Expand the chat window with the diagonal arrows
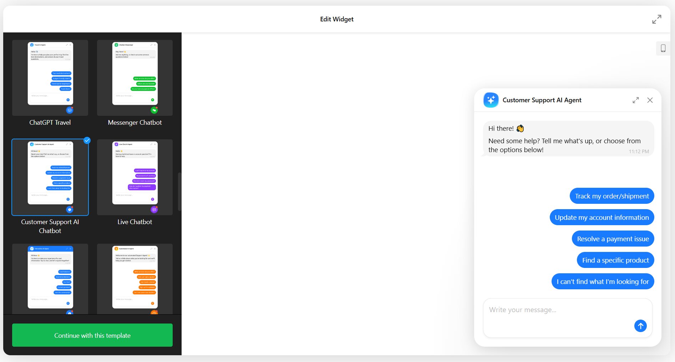 pos(635,100)
